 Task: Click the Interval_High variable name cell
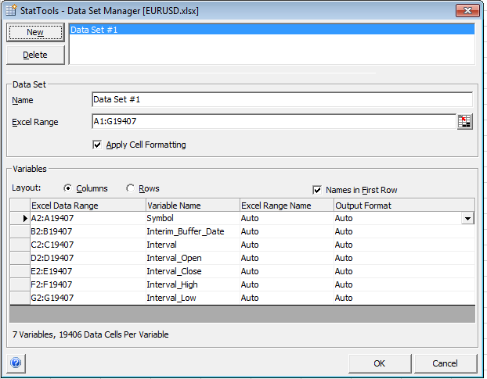pos(193,284)
